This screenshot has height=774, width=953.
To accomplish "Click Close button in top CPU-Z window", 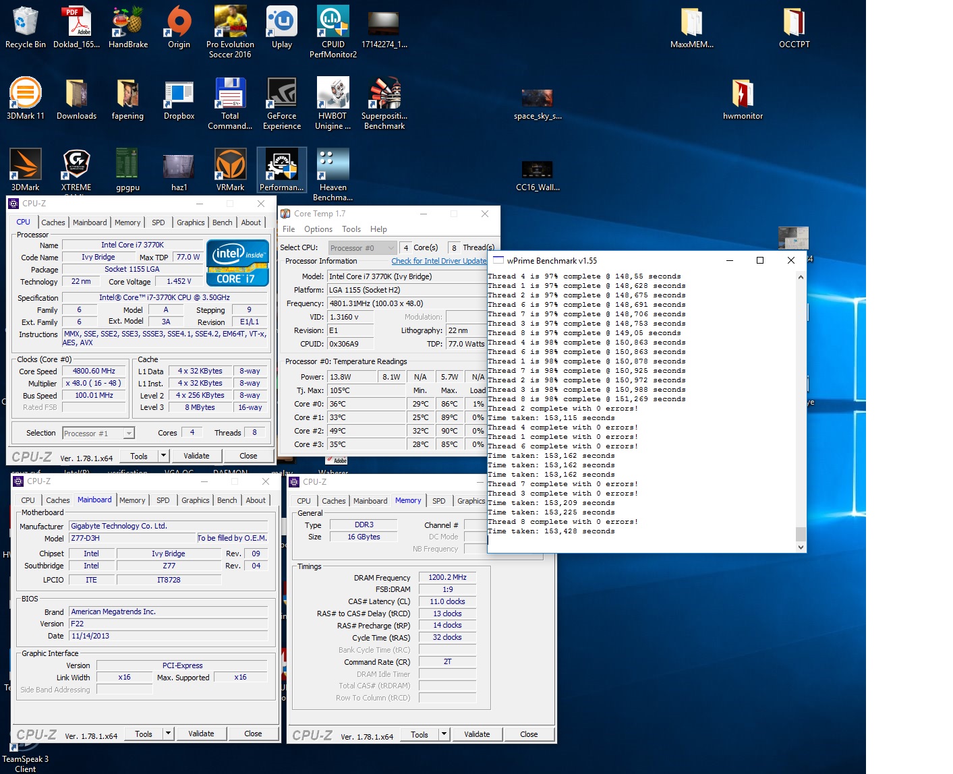I will tap(248, 456).
